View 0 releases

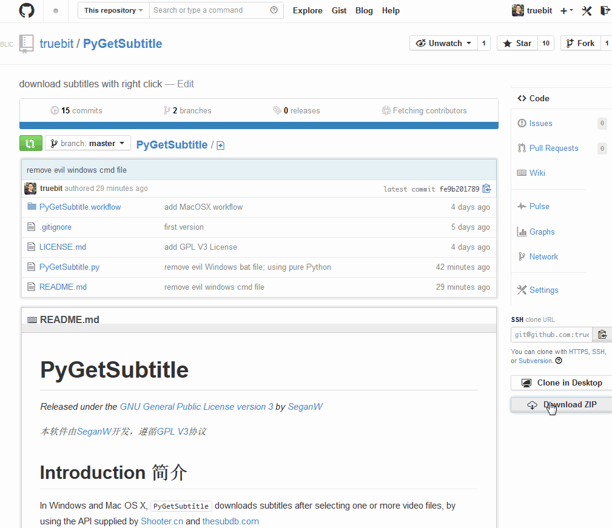pyautogui.click(x=297, y=111)
